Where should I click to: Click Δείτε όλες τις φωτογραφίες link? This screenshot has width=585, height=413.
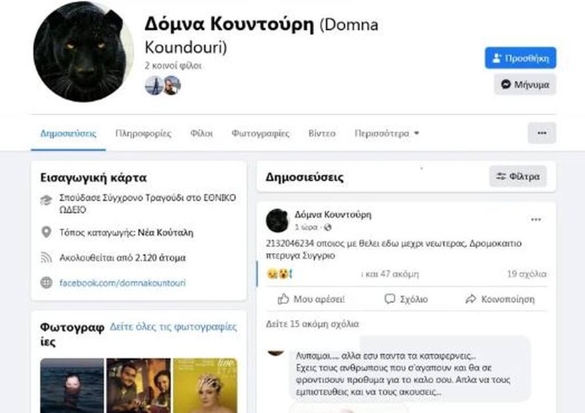point(173,327)
